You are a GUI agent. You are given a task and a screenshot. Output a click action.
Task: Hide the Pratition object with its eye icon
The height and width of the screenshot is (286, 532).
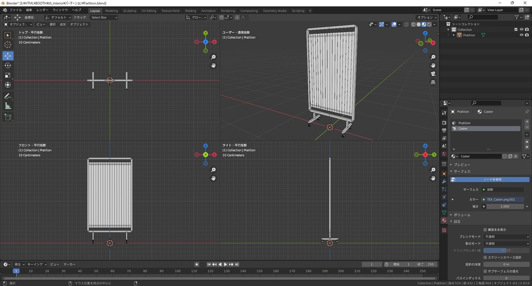[x=521, y=35]
